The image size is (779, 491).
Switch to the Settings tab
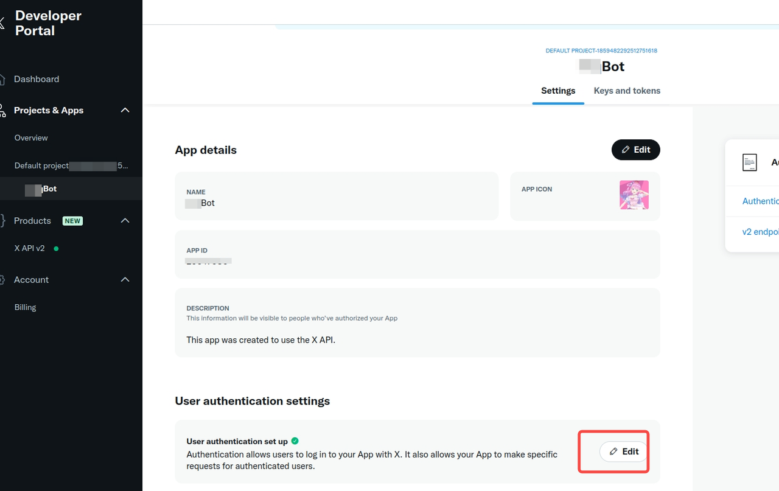[x=558, y=91]
